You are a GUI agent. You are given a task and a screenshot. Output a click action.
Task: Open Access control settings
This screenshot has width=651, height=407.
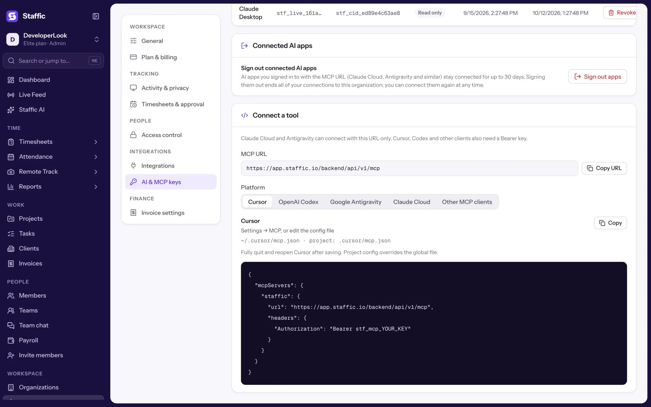171,135
